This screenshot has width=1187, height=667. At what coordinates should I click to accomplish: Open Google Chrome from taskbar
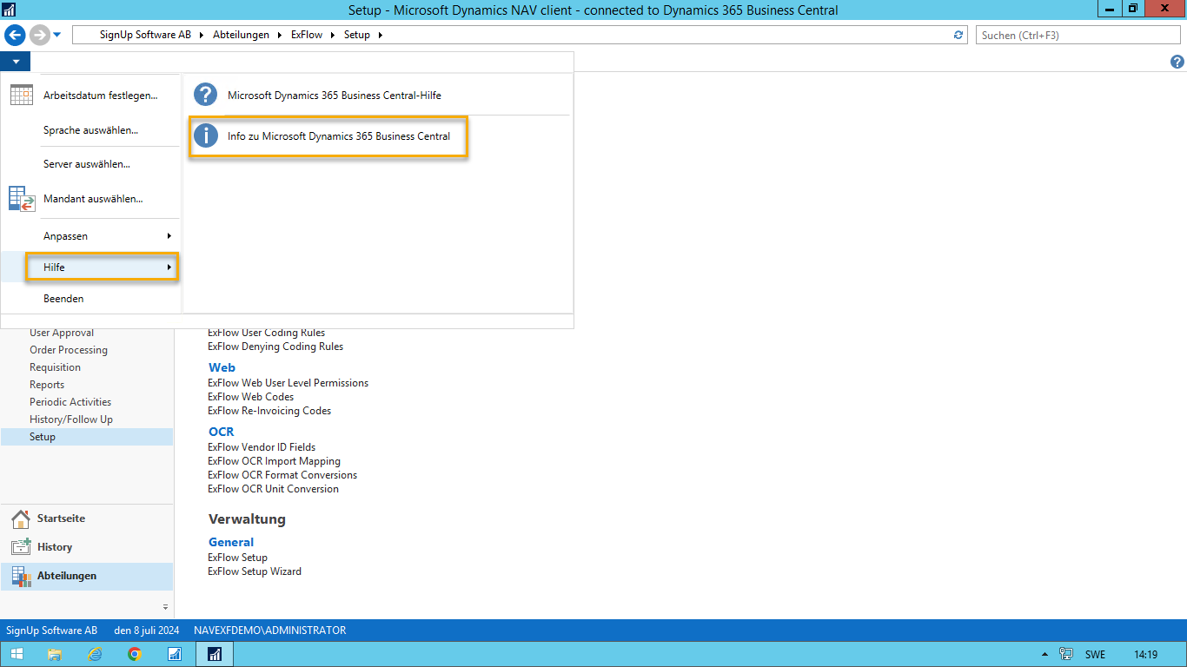point(135,654)
